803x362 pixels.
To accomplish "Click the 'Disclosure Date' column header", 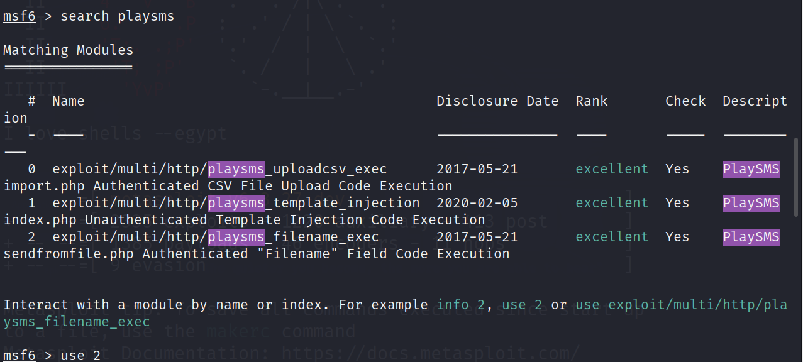I will (x=497, y=101).
